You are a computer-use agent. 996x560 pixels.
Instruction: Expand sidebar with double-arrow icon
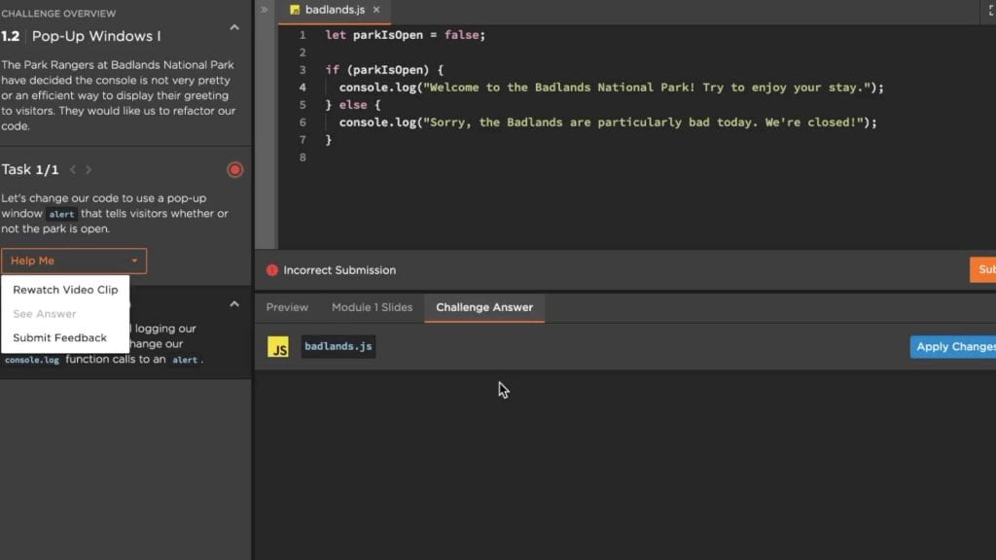pyautogui.click(x=265, y=10)
